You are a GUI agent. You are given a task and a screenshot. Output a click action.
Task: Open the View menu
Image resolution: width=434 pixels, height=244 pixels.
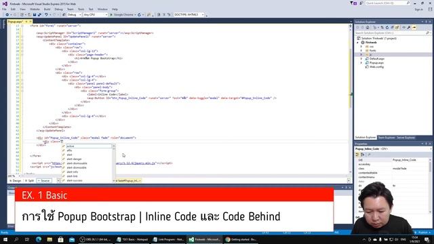22,9
